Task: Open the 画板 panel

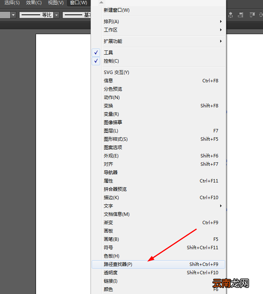Action: click(158, 231)
